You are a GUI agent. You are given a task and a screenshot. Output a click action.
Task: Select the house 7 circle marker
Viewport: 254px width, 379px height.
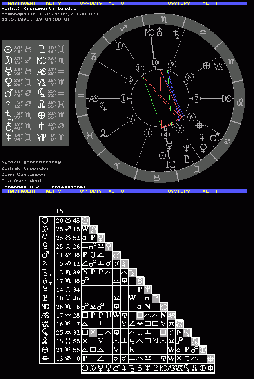coord(196,99)
